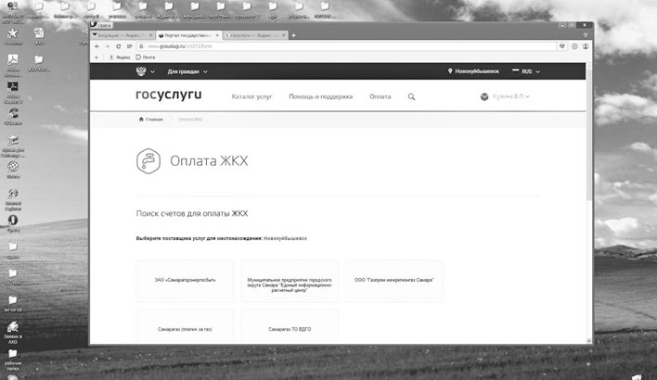The height and width of the screenshot is (380, 657).
Task: Bookmark the page with the heart icon
Action: point(562,46)
